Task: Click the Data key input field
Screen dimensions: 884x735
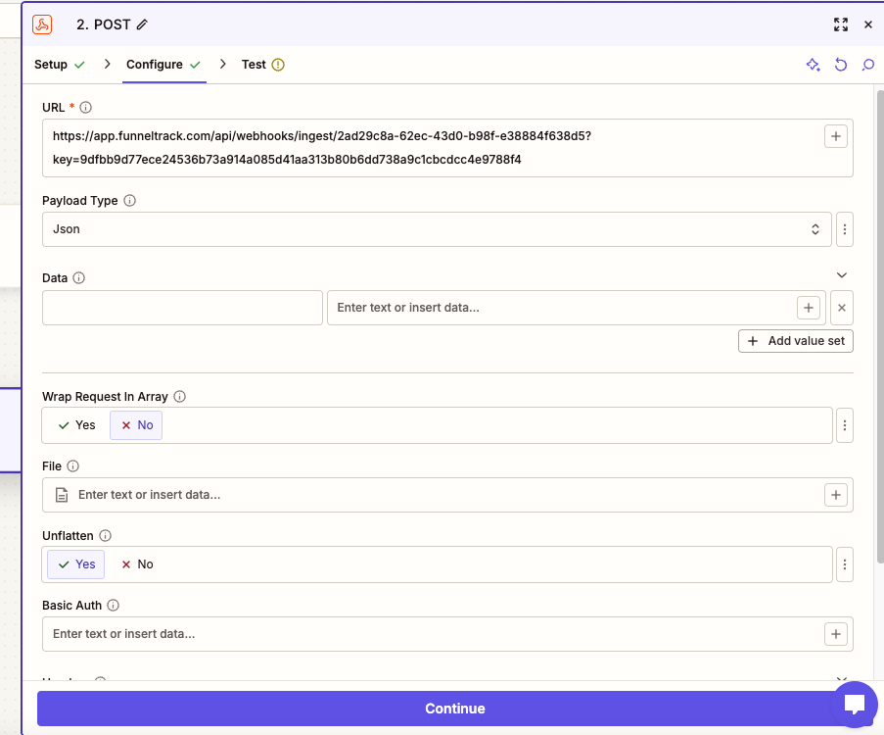Action: pos(182,308)
